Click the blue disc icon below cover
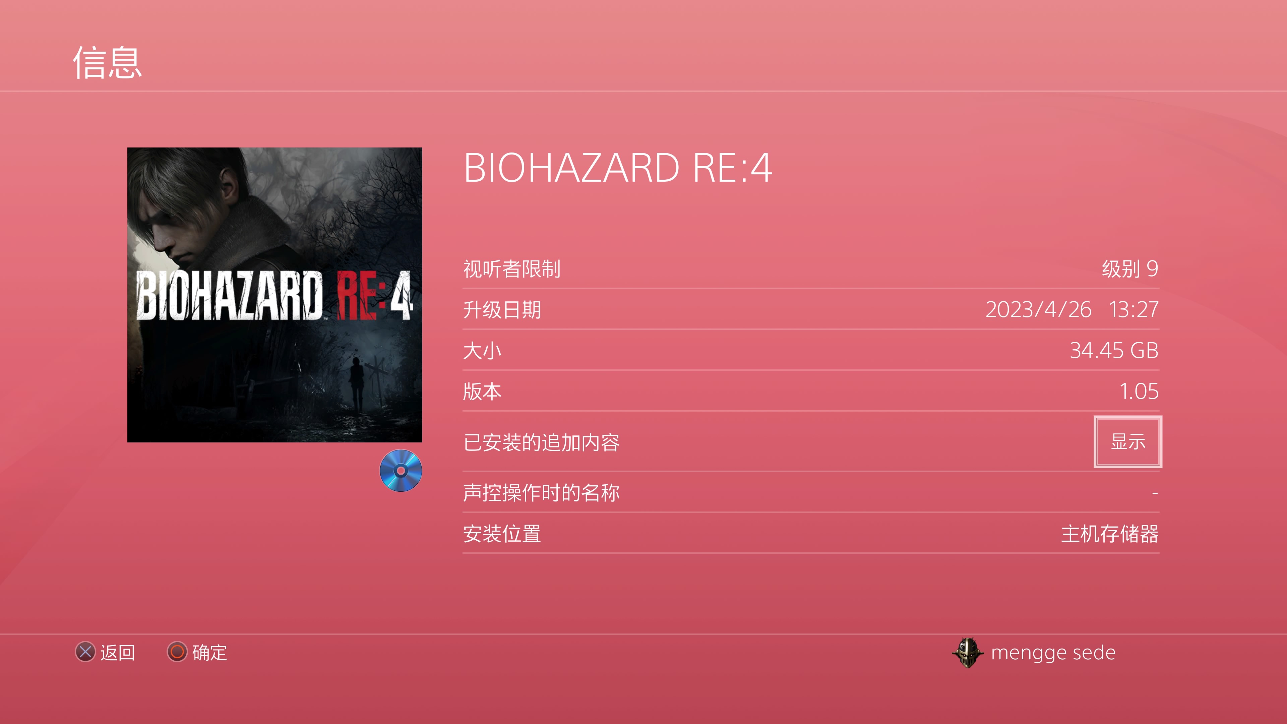 click(x=401, y=471)
